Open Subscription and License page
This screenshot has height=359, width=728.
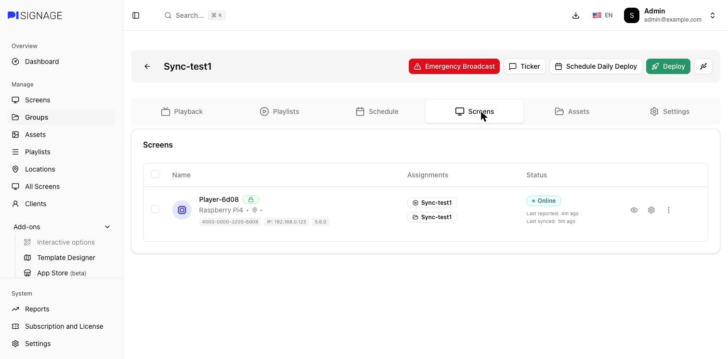[x=62, y=326]
